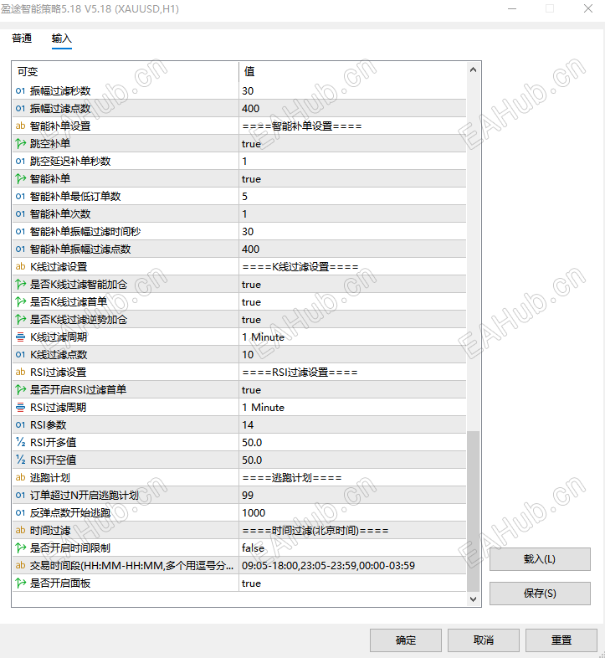605x658 pixels.
Task: Select the 时间过滤 row label
Action: tap(50, 531)
